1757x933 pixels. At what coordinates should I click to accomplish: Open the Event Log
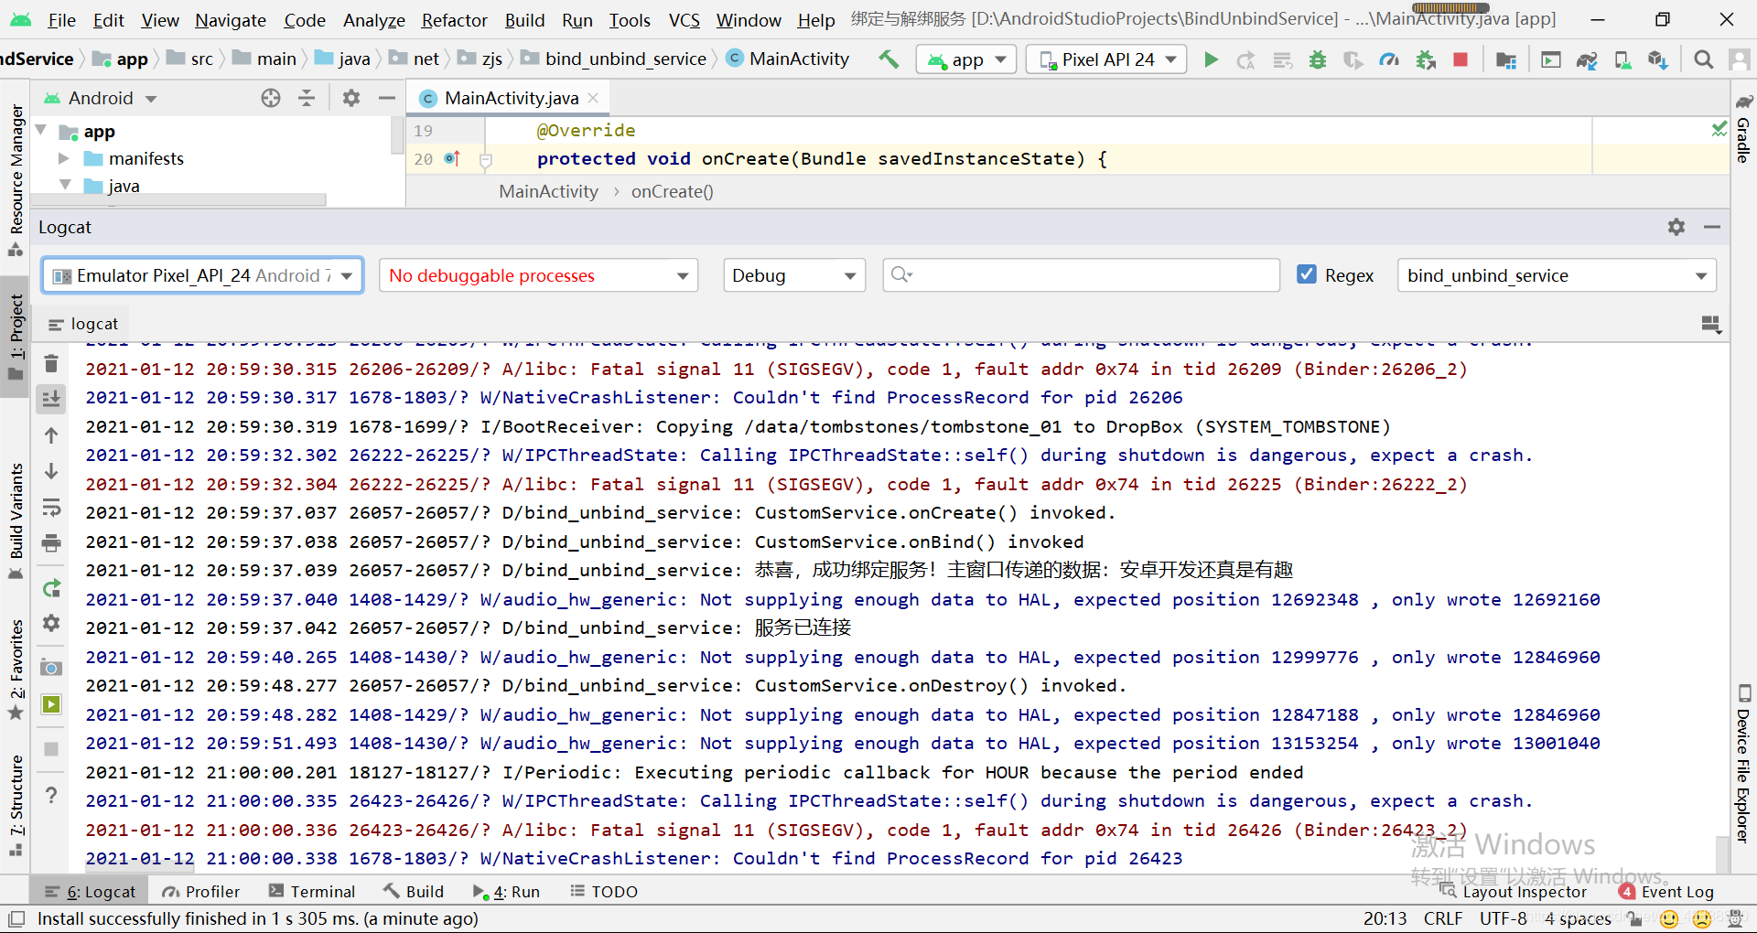(1666, 892)
